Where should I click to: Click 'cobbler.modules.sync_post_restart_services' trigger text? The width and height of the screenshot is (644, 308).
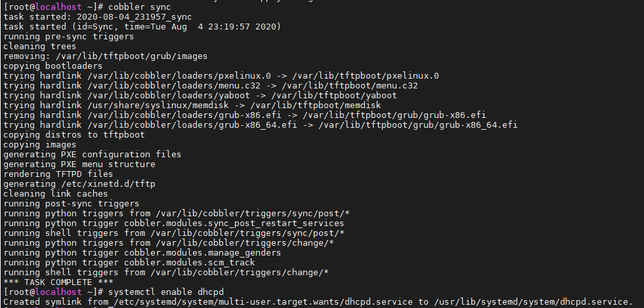tap(233, 223)
